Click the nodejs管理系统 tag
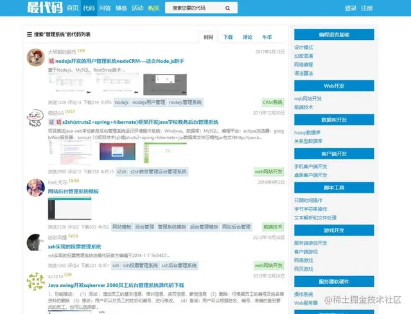This screenshot has width=411, height=314. coord(185,102)
